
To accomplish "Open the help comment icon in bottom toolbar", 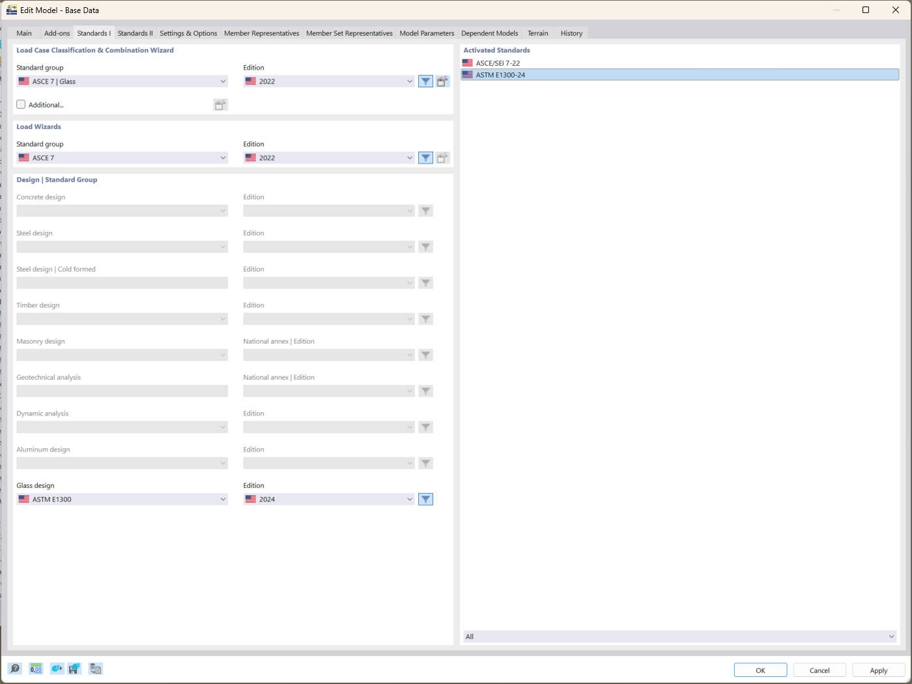I will (14, 668).
